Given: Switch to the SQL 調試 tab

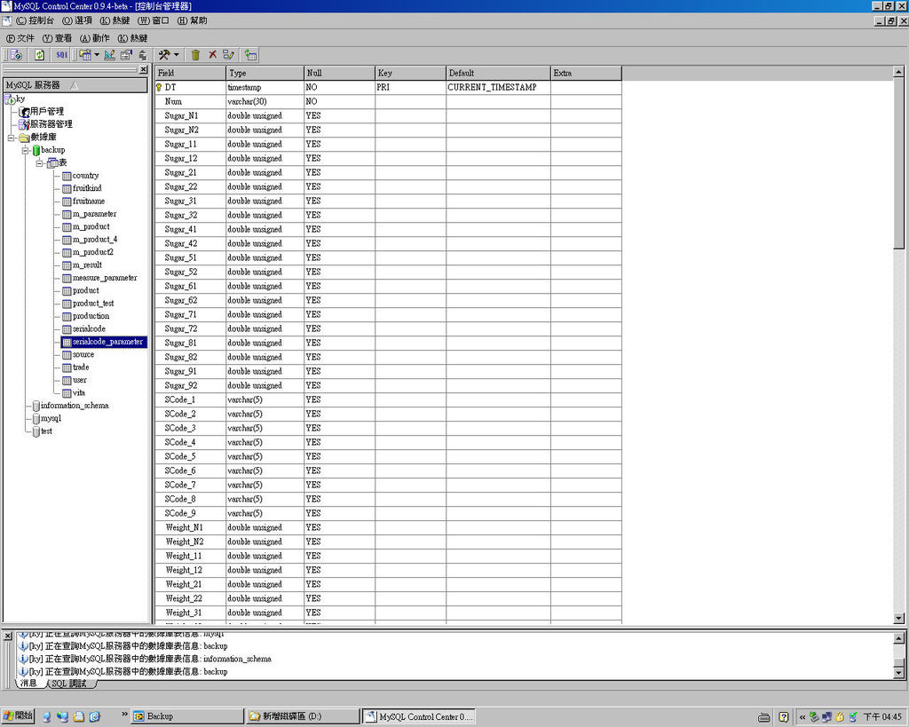Looking at the screenshot, I should click(x=69, y=684).
